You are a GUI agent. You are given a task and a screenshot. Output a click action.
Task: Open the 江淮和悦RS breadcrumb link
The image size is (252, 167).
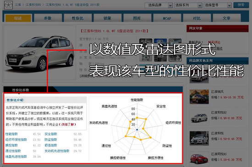point(33,5)
